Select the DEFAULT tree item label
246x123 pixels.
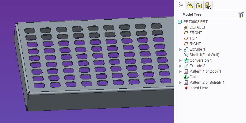(x=197, y=27)
